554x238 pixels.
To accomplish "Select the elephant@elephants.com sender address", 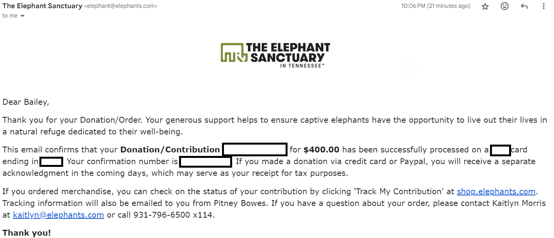I will click(x=121, y=6).
